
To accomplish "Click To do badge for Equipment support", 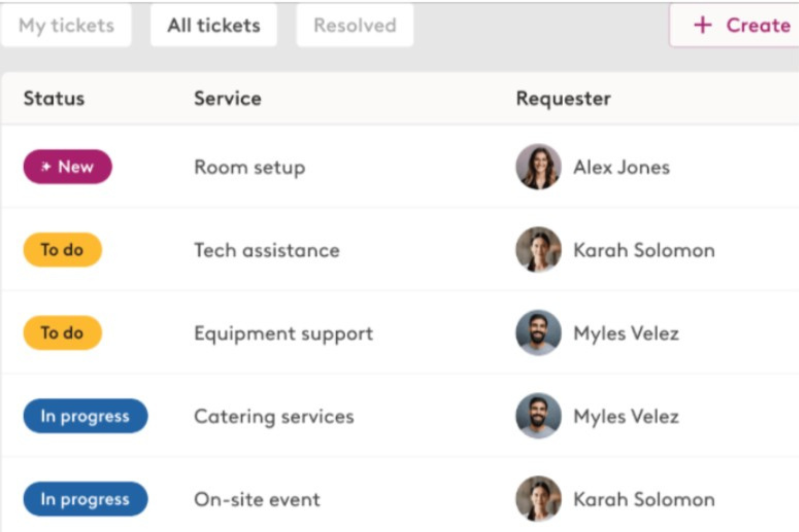I will (62, 333).
